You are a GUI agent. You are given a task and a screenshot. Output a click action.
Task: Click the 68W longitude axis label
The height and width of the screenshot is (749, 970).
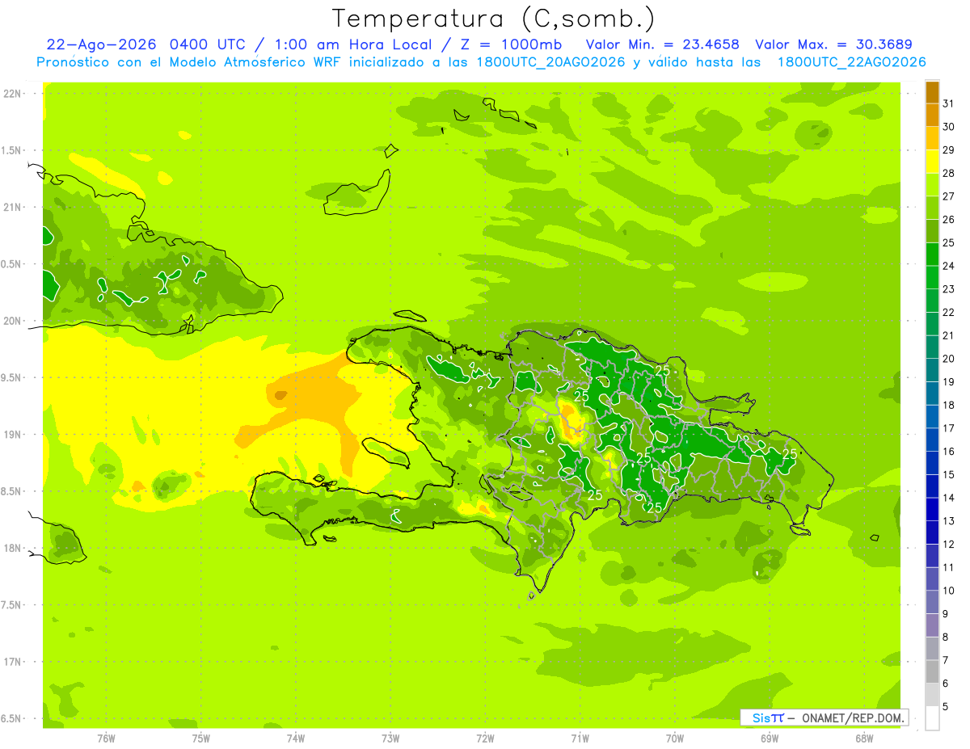[x=864, y=738]
